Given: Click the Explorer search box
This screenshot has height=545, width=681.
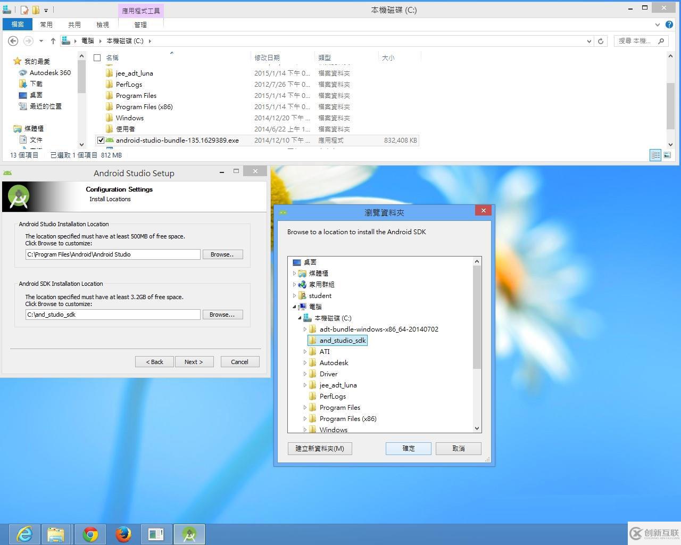Looking at the screenshot, I should click(642, 41).
